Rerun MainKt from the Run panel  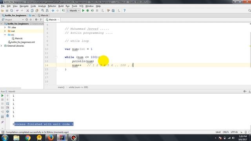click(2, 96)
